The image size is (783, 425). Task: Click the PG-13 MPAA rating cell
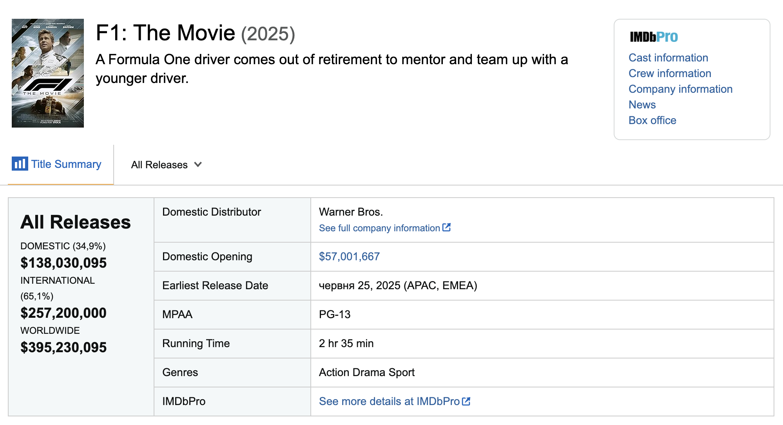pyautogui.click(x=542, y=315)
